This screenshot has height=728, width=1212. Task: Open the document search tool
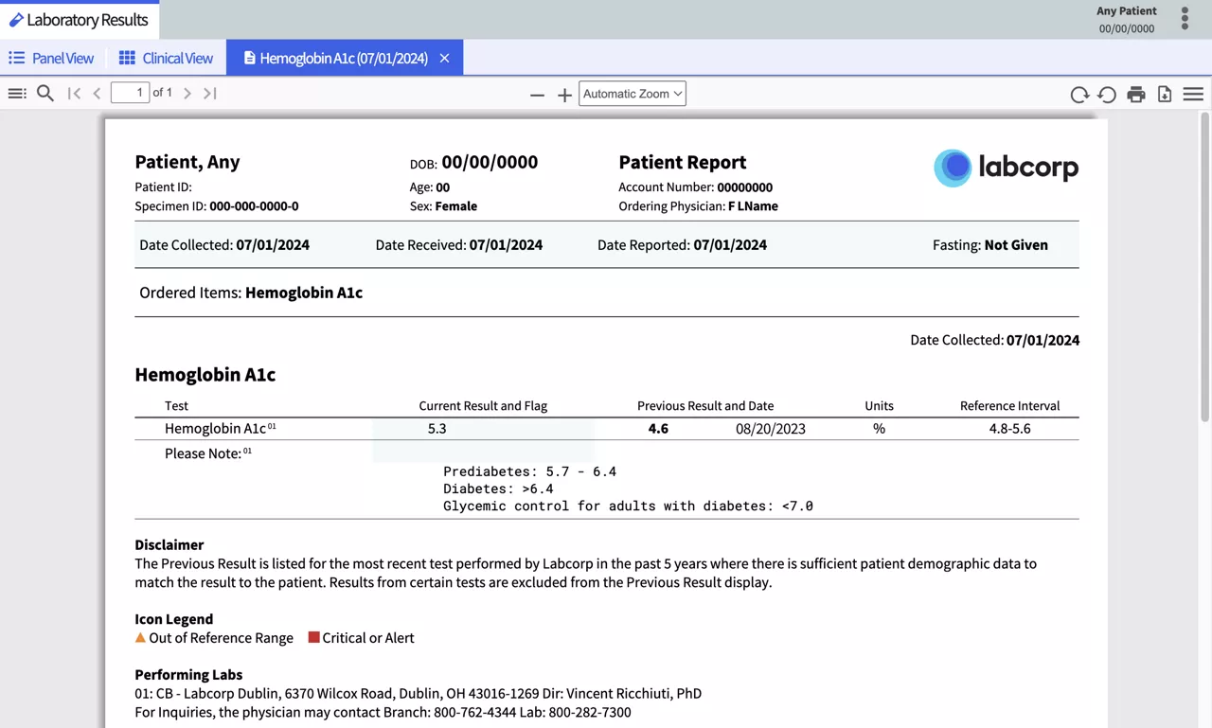[45, 92]
